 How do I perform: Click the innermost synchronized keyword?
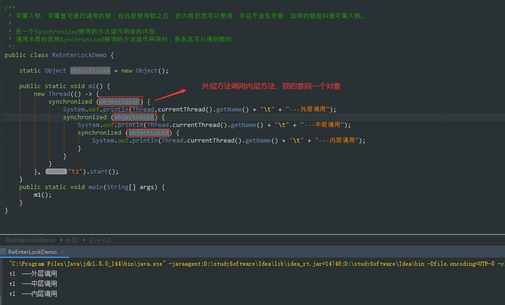pyautogui.click(x=99, y=132)
